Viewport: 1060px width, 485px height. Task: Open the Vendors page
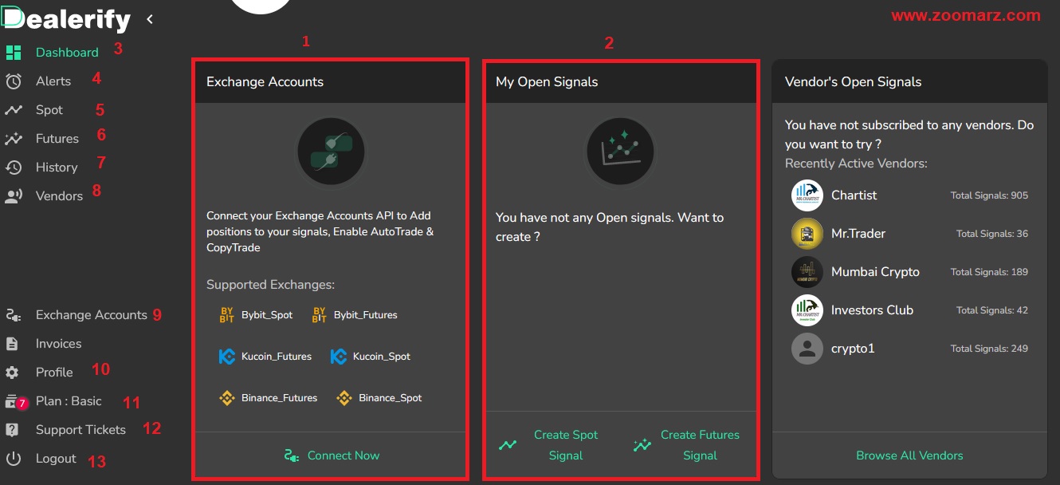tap(59, 196)
